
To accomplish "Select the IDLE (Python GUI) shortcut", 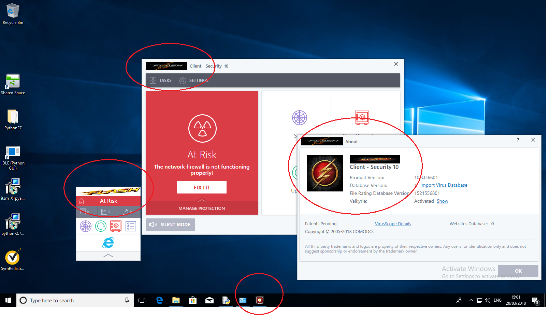I will point(13,158).
